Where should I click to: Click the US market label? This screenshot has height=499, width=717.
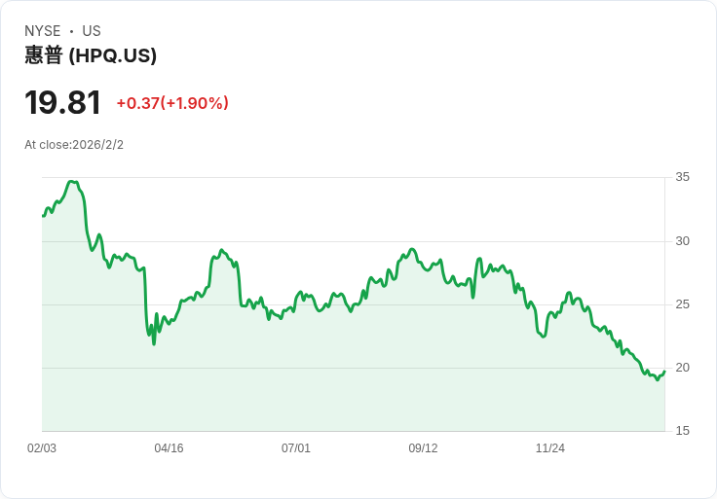92,31
